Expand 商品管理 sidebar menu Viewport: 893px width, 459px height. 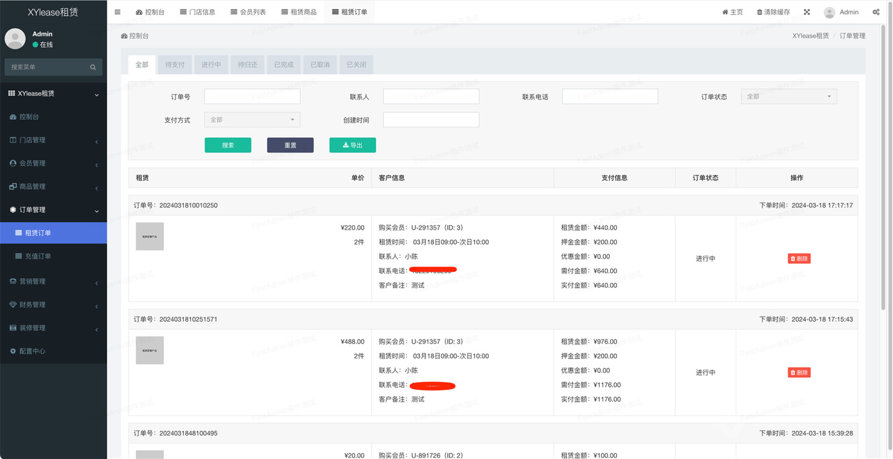click(x=53, y=186)
